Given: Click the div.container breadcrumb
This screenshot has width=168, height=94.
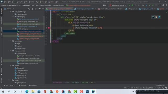Looking at the screenshot, I should pos(57,83).
